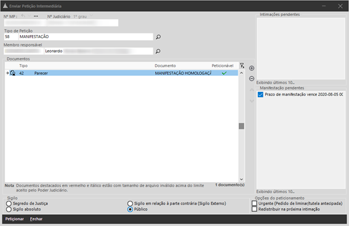Image resolution: width=349 pixels, height=226 pixels.
Task: Move document down with the arrow icon
Action: click(252, 101)
